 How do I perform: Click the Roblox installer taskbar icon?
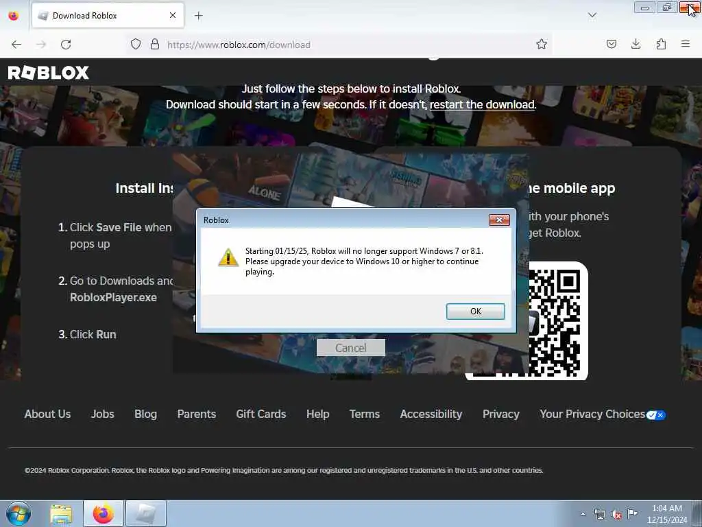click(x=146, y=513)
